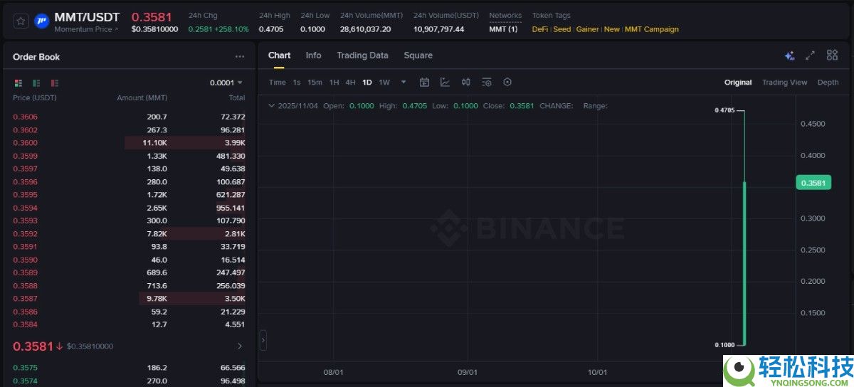Image resolution: width=854 pixels, height=387 pixels.
Task: Expand chart side panel arrow
Action: [263, 340]
